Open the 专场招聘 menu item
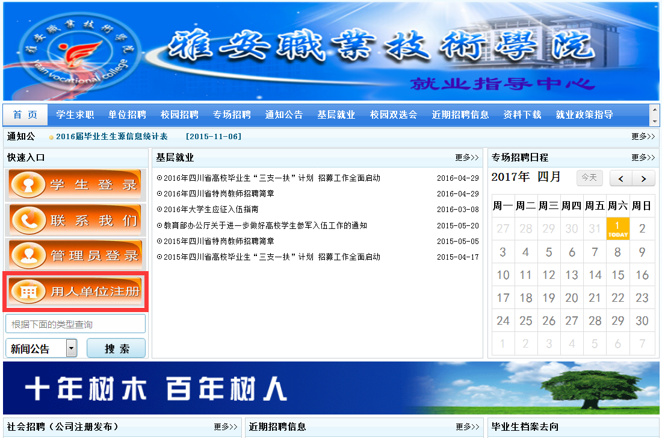 [232, 114]
